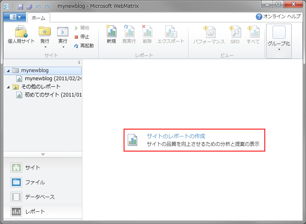
Task: Click the report icon beside サイトのレポートの作成
Action: tap(133, 140)
